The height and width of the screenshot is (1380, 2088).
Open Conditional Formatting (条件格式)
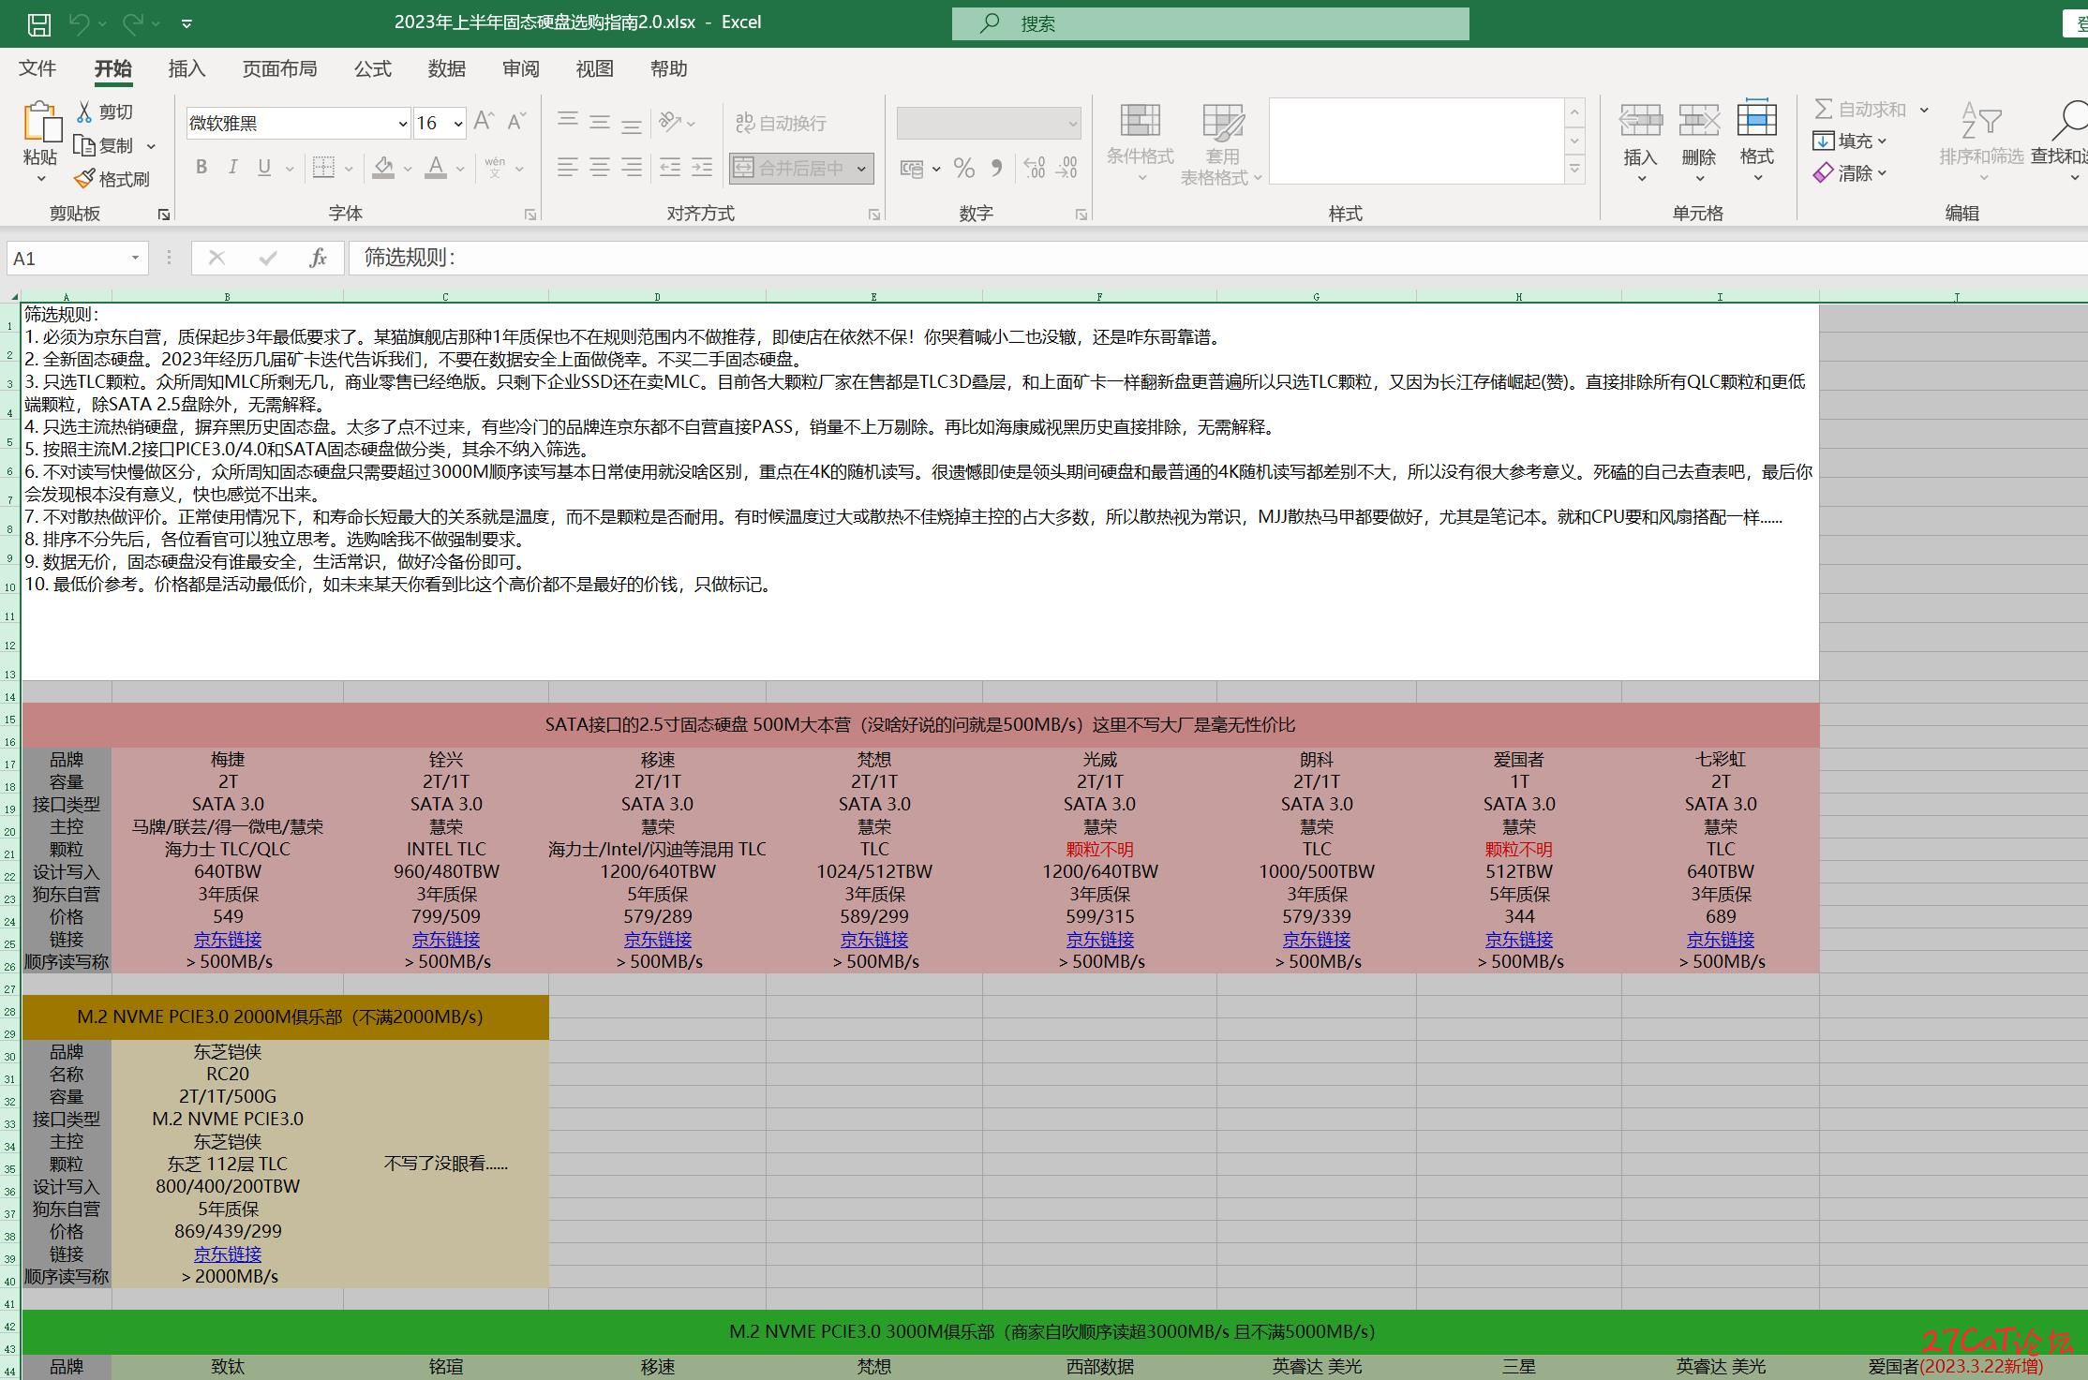pos(1141,143)
